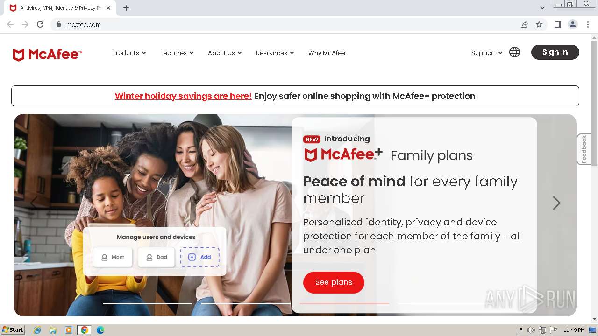Image resolution: width=598 pixels, height=336 pixels.
Task: Open Chrome profile avatar icon
Action: tap(572, 24)
